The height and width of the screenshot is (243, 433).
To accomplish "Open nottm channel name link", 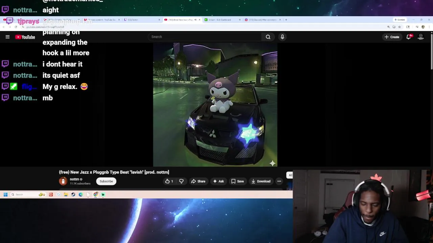I will pos(74,179).
